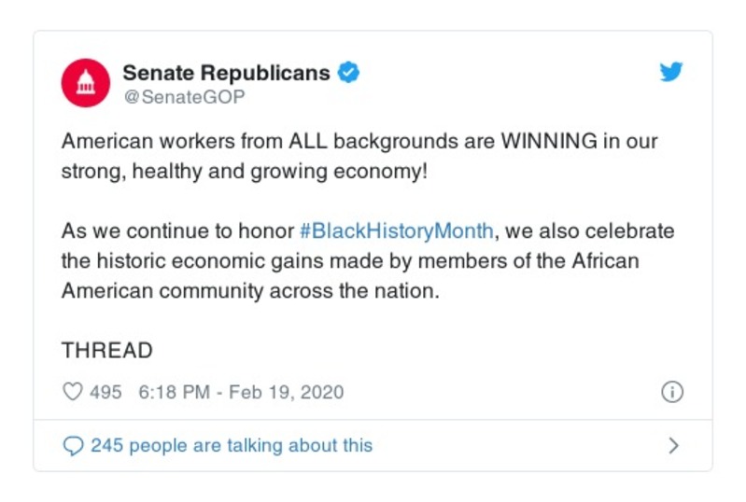Open Twitter via the bird logo
This screenshot has width=746, height=502.
tap(671, 73)
